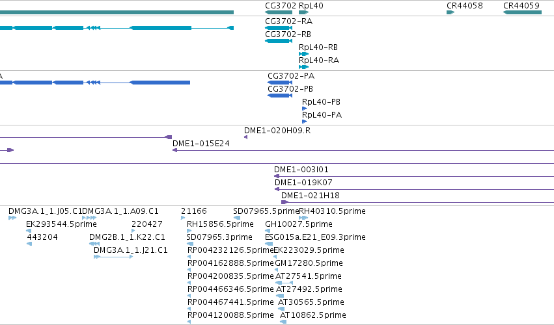Select transcript RpL40-RB
Image resolution: width=554 pixels, height=325 pixels.
point(303,54)
